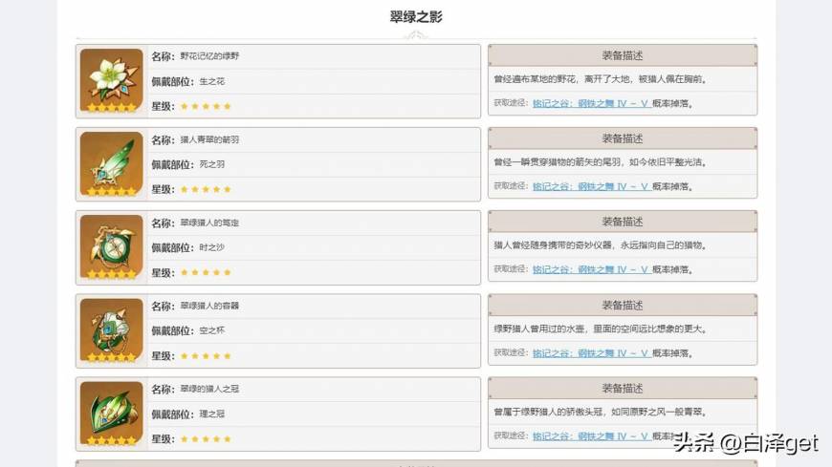This screenshot has height=467, width=832.
Task: Click the page title 翠绿之影
Action: [416, 17]
